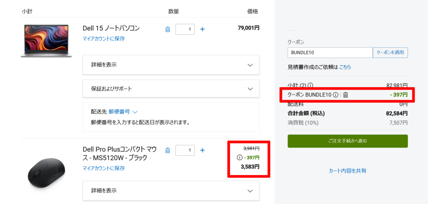This screenshot has height=204, width=428.
Task: Delete the Dell 15 laptop from cart
Action: tap(168, 29)
